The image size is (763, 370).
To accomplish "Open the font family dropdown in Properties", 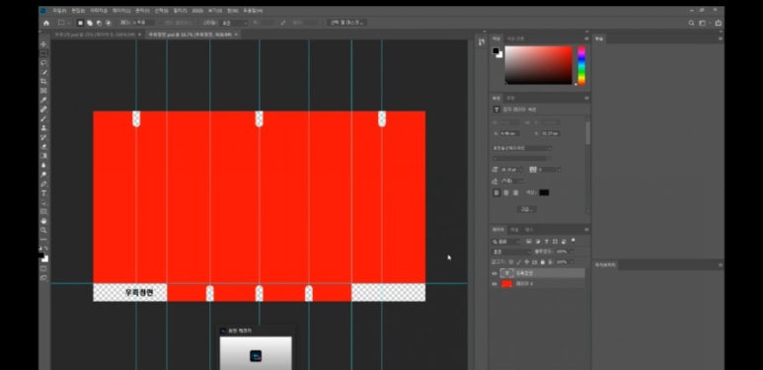I will tap(522, 148).
